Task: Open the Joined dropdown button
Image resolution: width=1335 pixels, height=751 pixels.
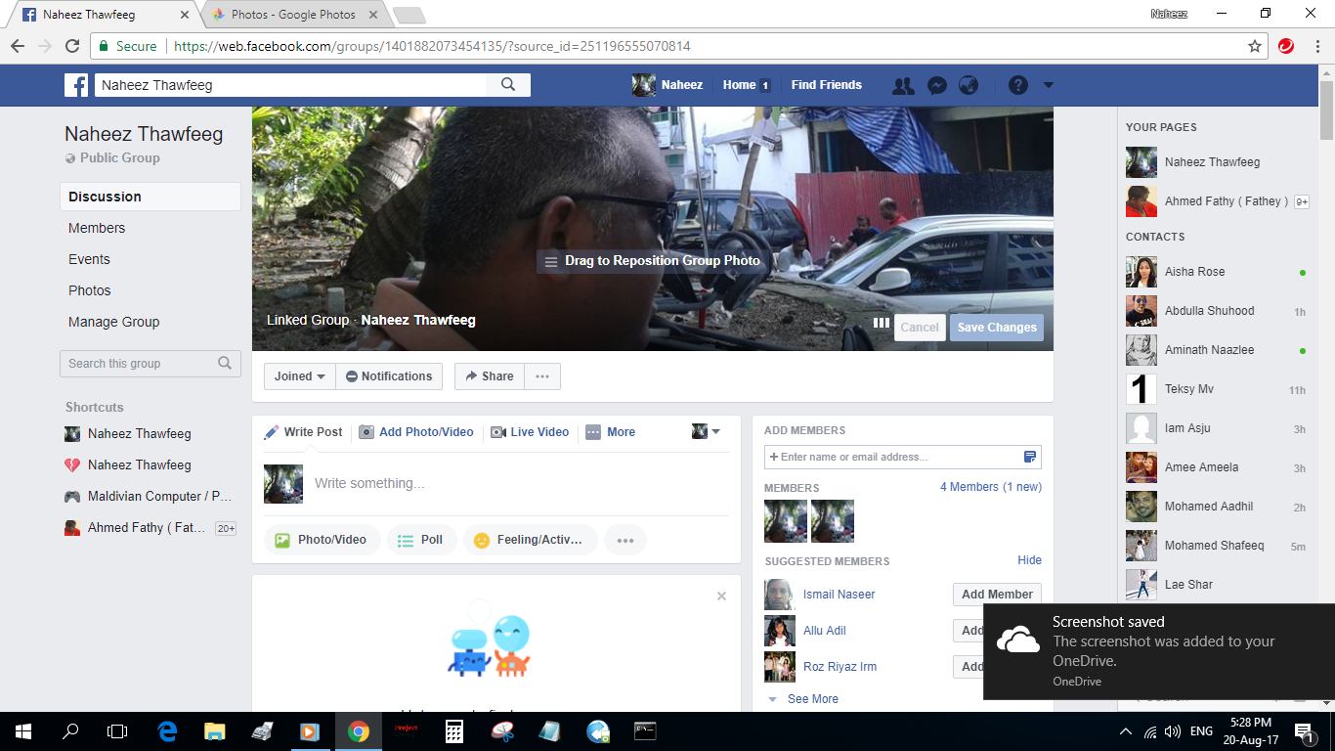Action: (x=300, y=376)
